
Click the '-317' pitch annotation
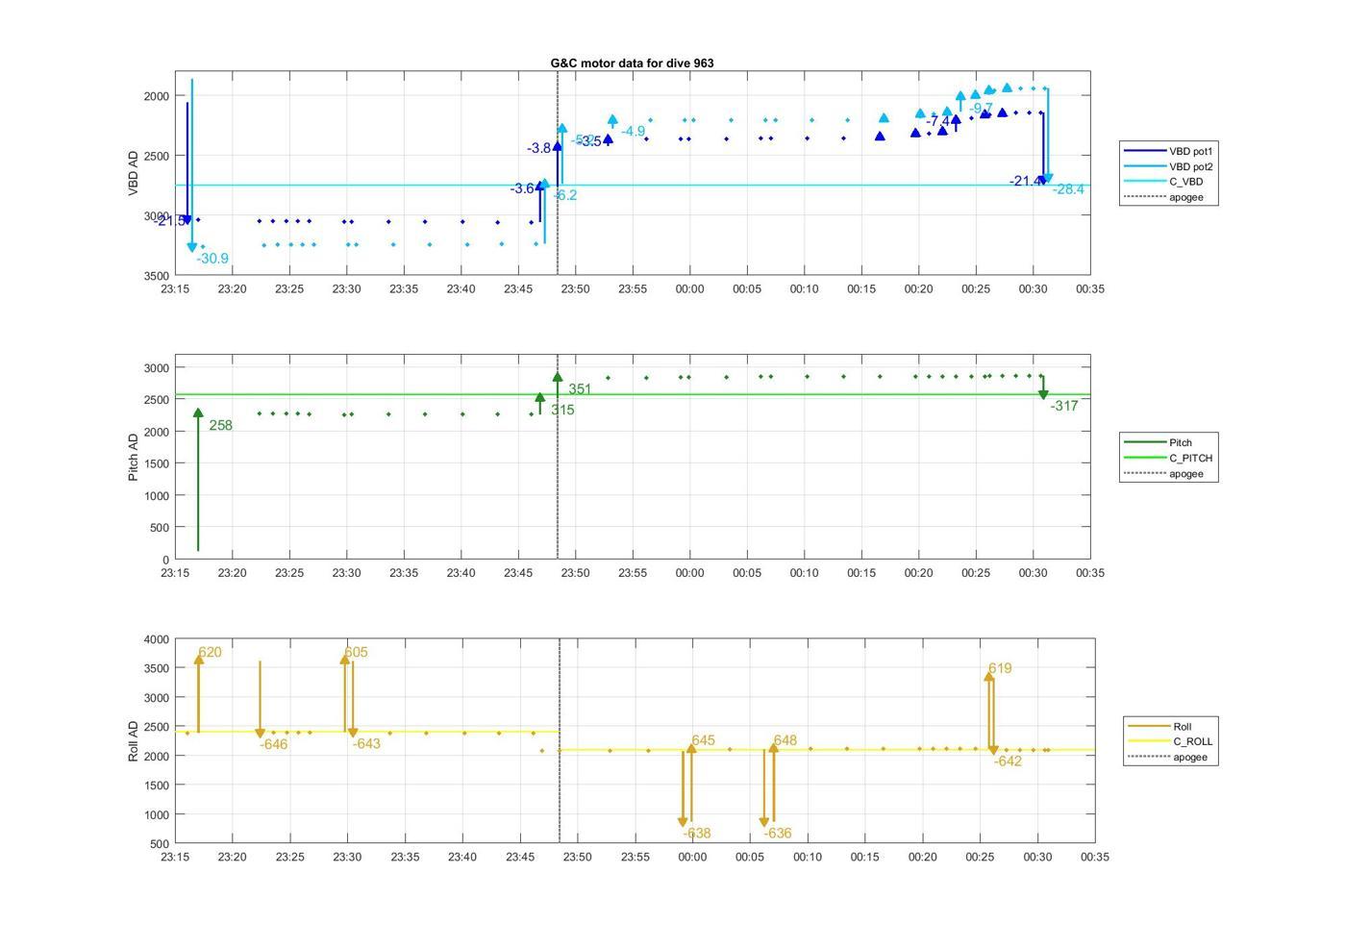(1064, 406)
